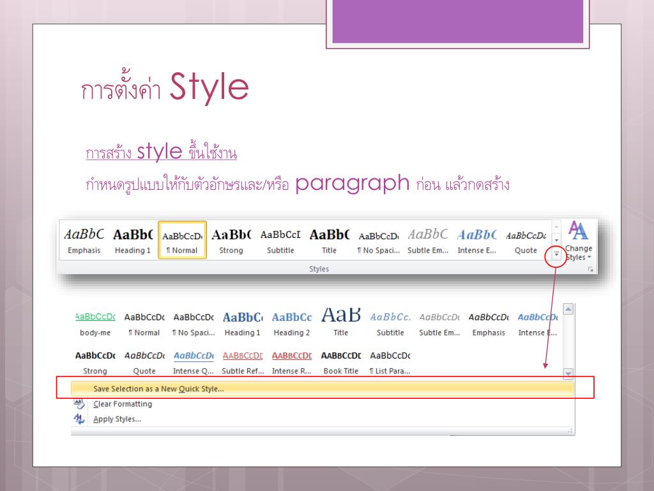
Task: Choose Normal style in expanded gallery
Action: click(144, 324)
